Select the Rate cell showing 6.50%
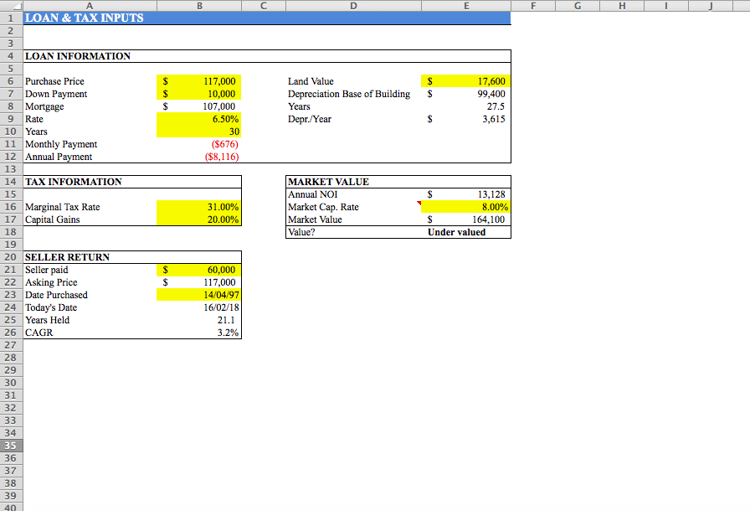 point(199,118)
